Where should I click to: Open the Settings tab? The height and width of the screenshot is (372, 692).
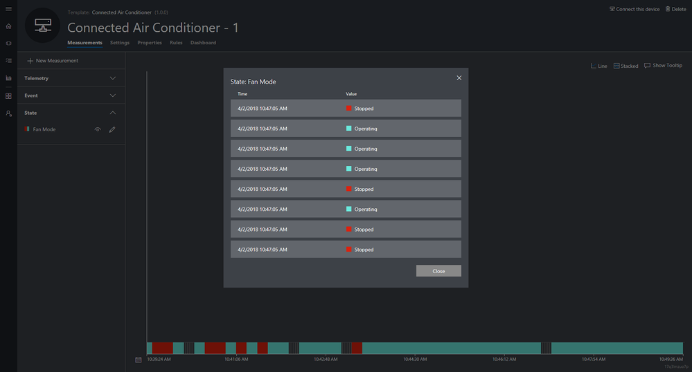point(120,43)
